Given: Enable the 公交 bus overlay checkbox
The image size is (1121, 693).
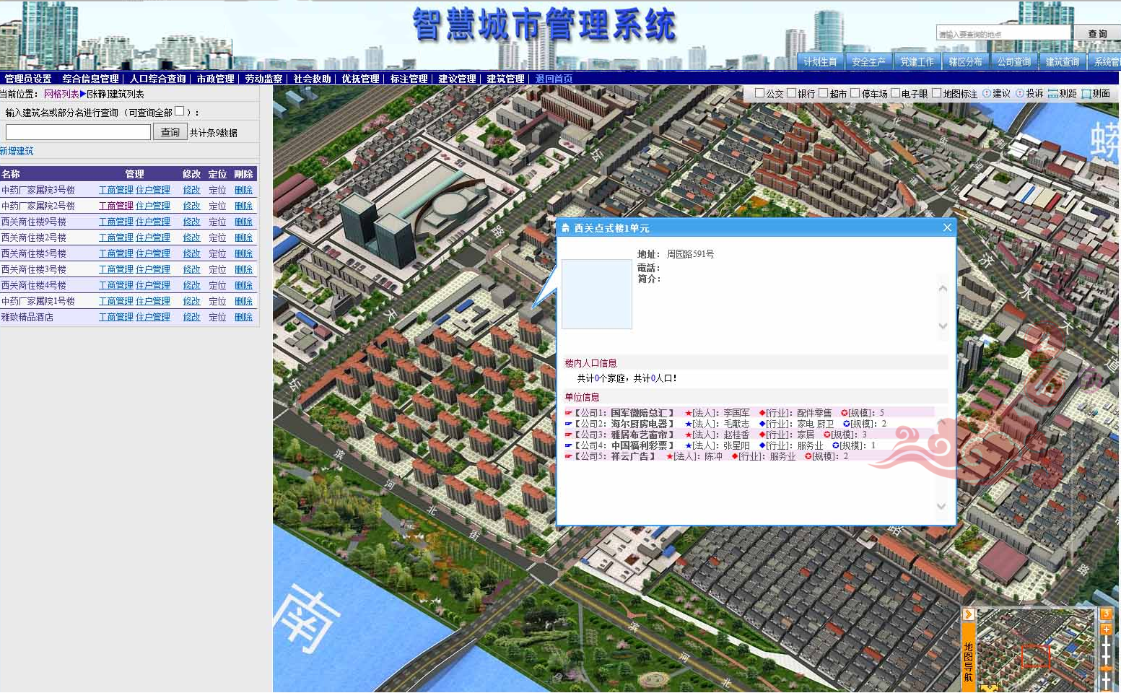Looking at the screenshot, I should point(760,93).
